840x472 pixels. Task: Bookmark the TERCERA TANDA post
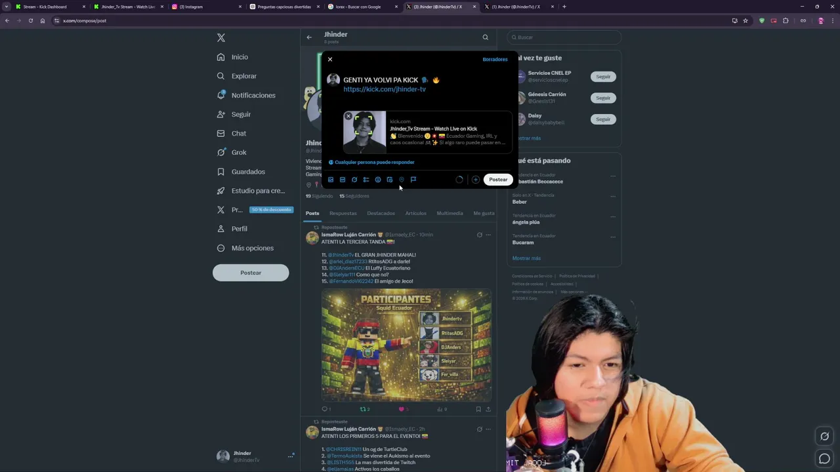click(478, 409)
